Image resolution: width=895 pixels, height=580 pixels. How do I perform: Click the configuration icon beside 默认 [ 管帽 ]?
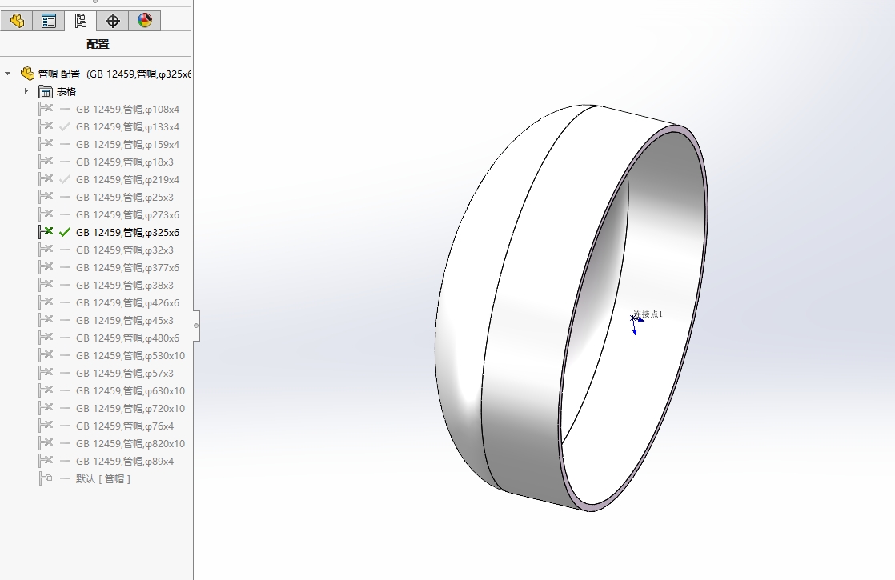click(46, 478)
